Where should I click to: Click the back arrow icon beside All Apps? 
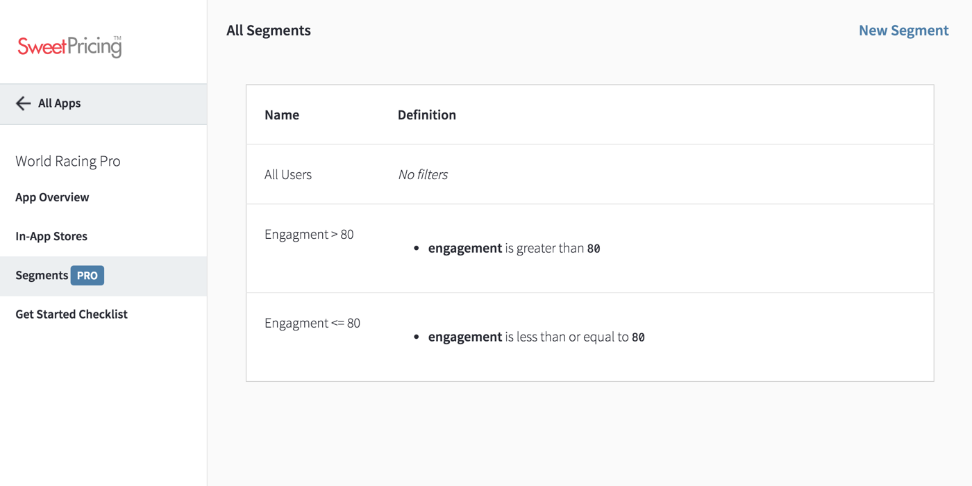tap(23, 103)
